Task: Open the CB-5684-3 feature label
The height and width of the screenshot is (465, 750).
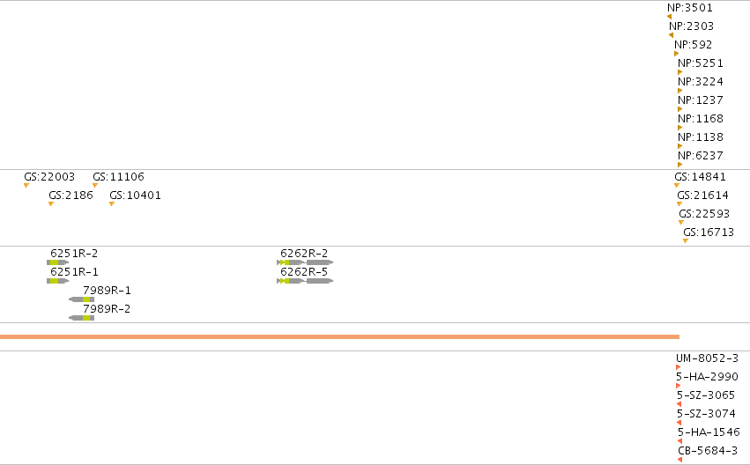Action: coord(708,451)
